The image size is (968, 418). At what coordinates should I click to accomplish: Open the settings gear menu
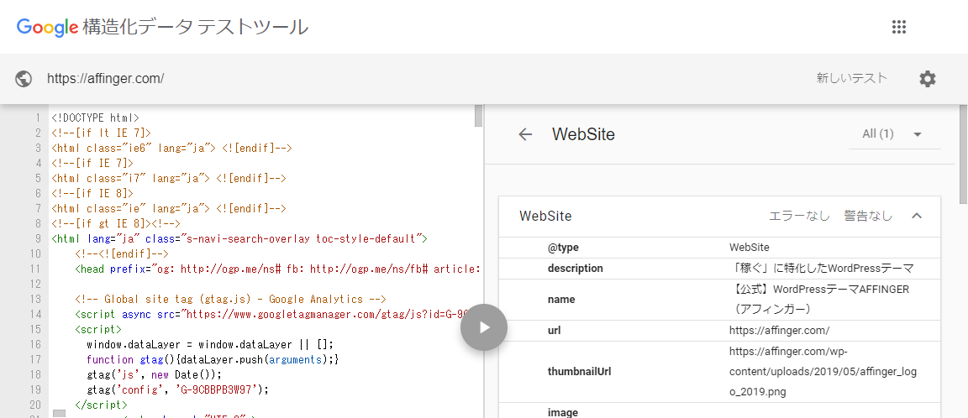click(x=927, y=79)
